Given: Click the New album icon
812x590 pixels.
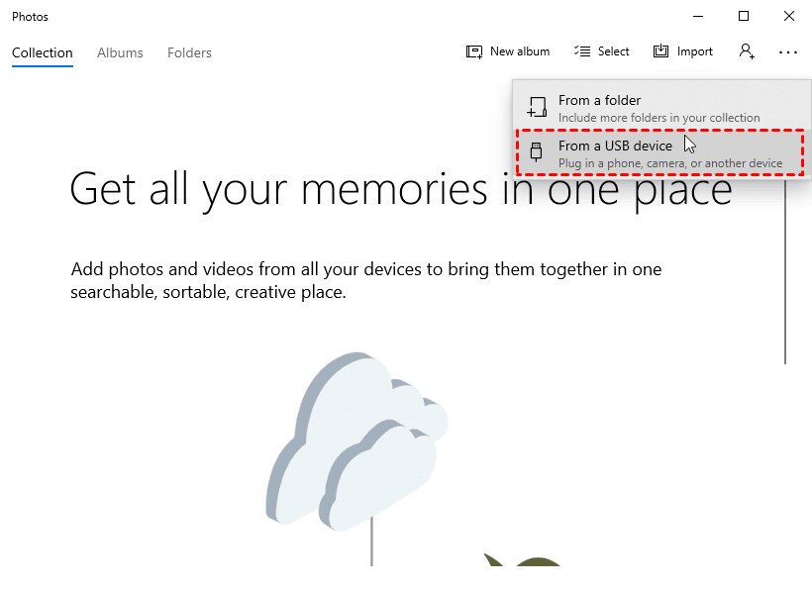Looking at the screenshot, I should tap(474, 51).
